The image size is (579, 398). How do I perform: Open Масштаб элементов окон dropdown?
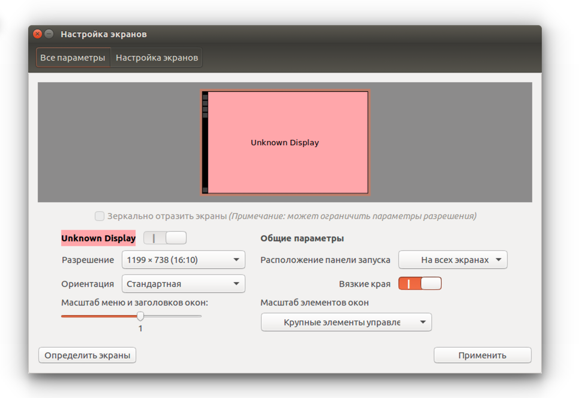tap(346, 322)
